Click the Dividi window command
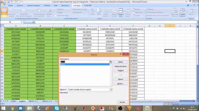Viewport: 199px width, 111px height. (x=136, y=9)
